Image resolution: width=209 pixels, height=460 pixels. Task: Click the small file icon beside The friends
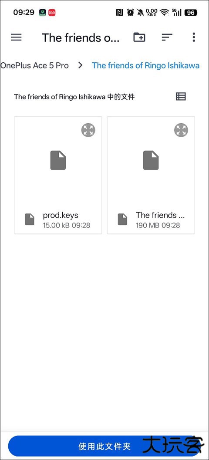click(x=122, y=220)
